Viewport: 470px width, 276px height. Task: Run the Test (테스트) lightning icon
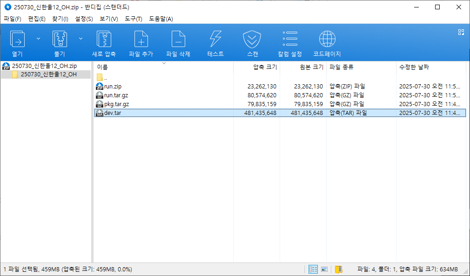(x=215, y=40)
